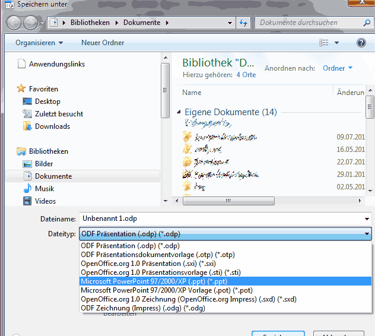Viewport: 375px width, 336px height.
Task: Click file list horizontal scroll left arrow
Action: [x=177, y=201]
